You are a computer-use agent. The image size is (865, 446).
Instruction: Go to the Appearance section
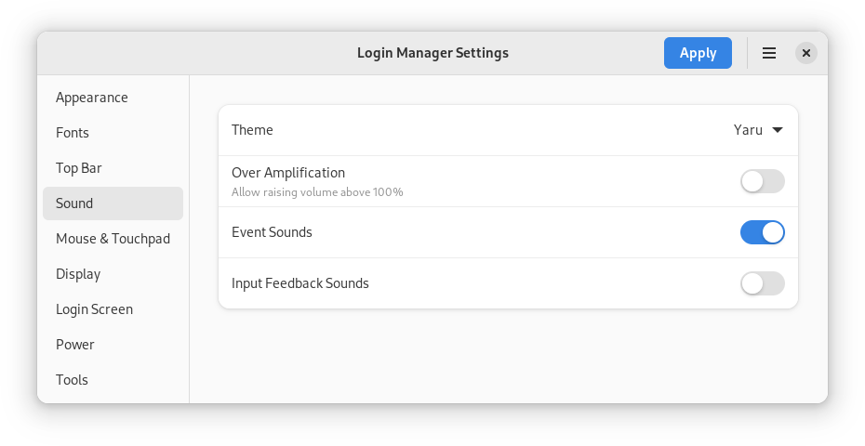(92, 98)
